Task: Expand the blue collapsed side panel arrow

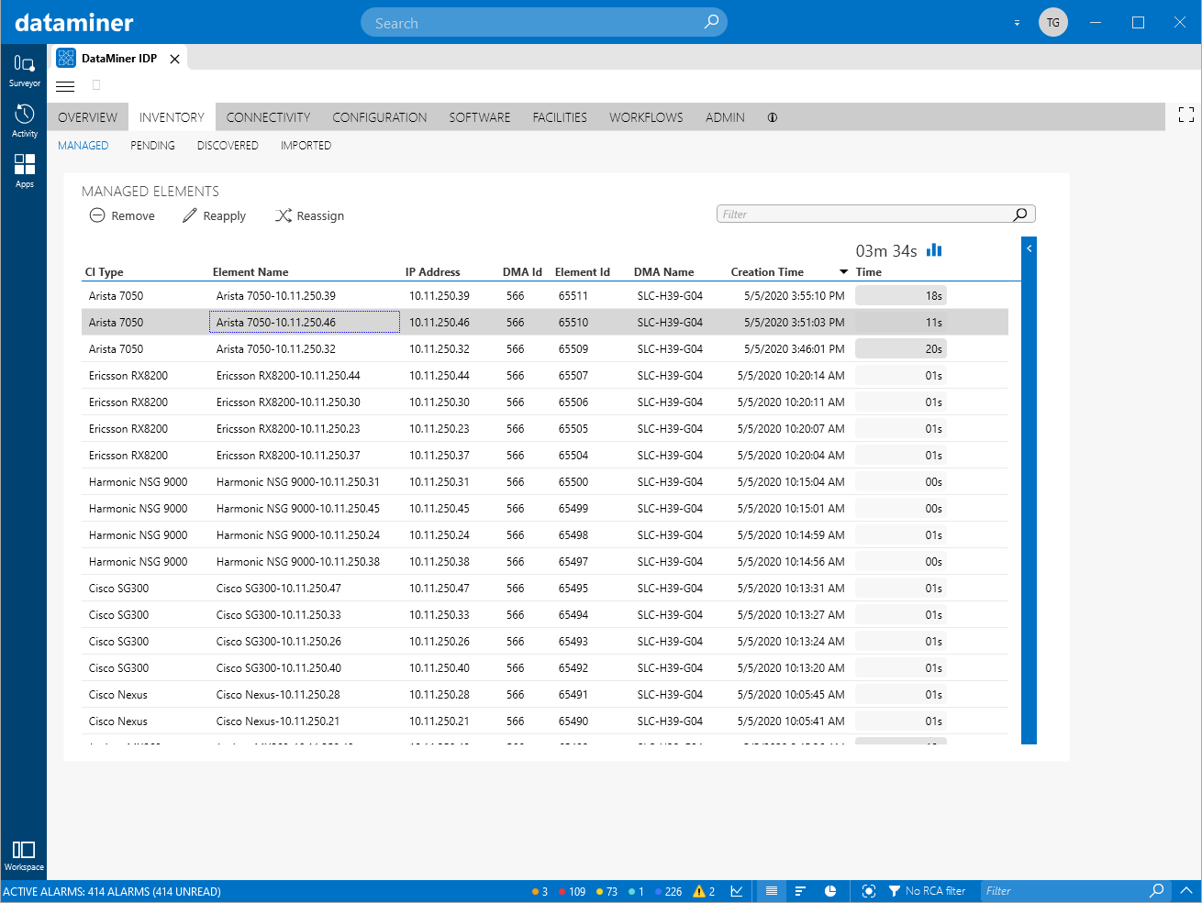Action: click(1029, 248)
